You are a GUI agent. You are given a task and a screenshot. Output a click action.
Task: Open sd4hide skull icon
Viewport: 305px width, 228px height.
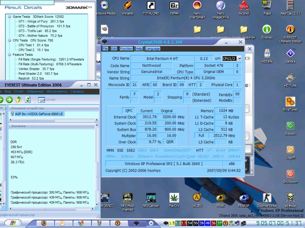pos(290,200)
